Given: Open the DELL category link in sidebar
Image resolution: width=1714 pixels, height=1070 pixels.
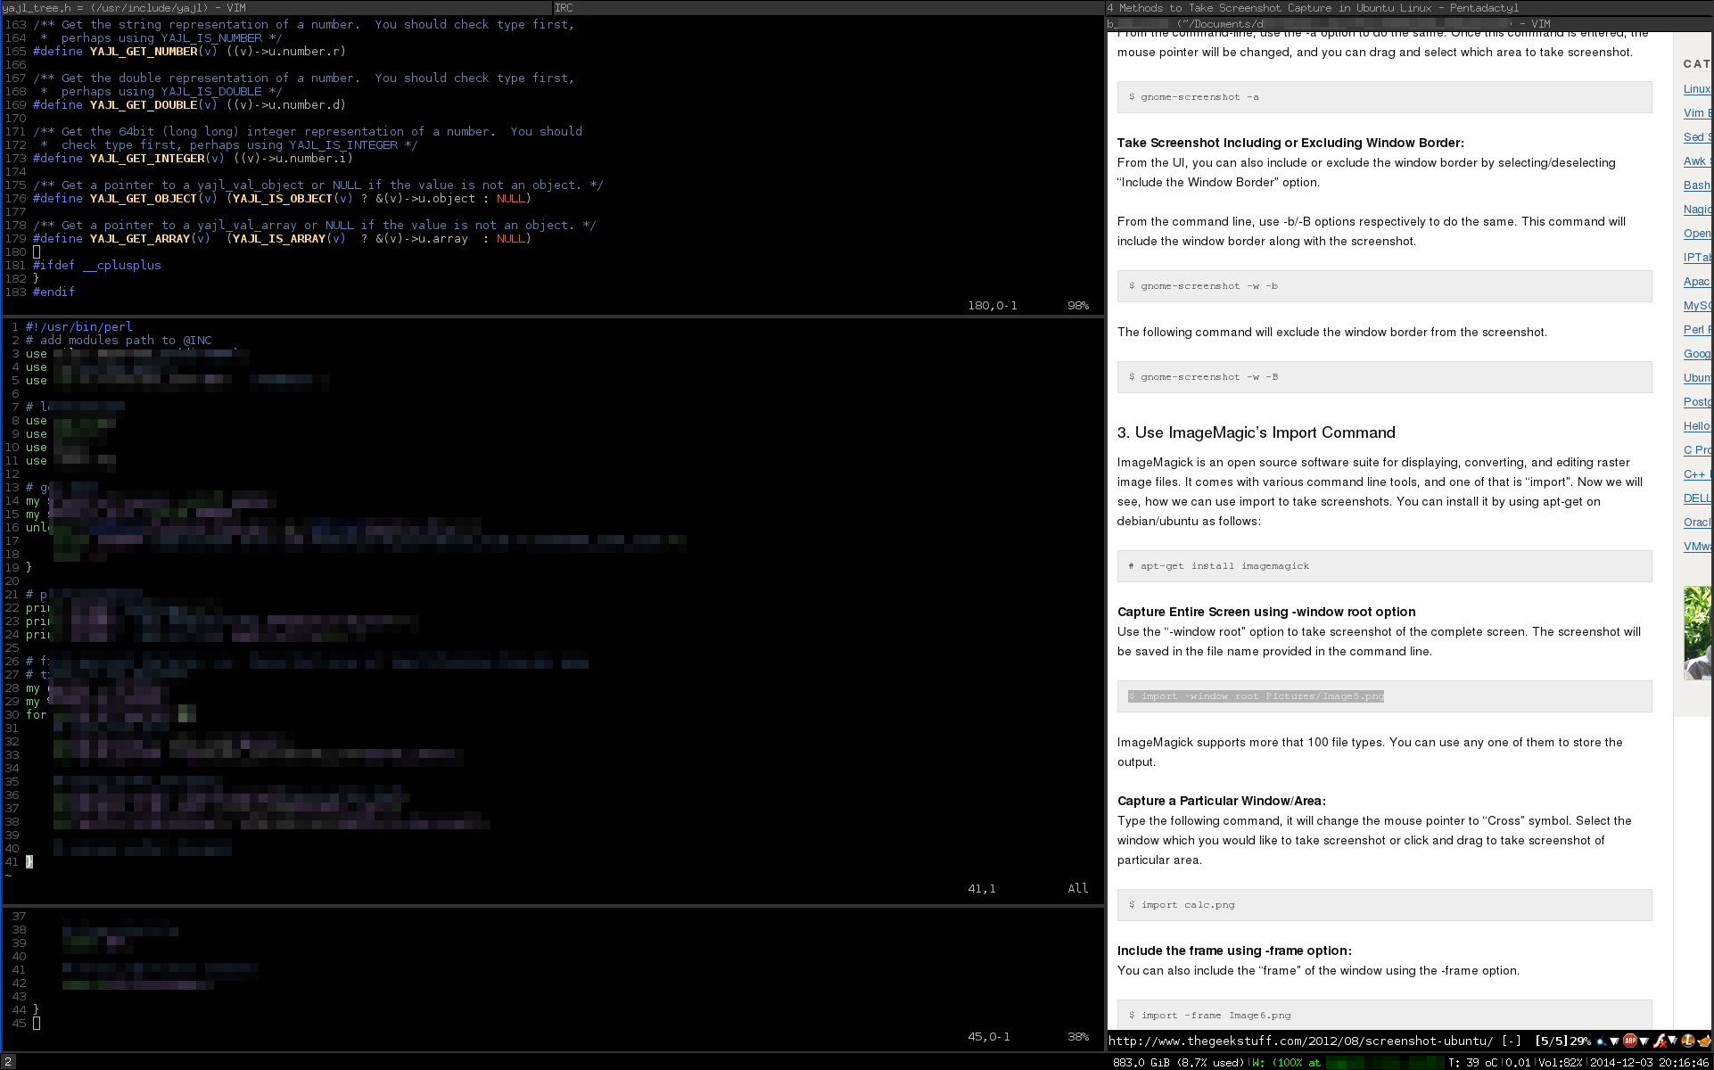Looking at the screenshot, I should coord(1697,498).
